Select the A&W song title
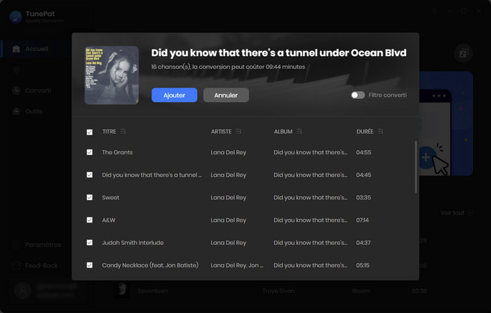 tap(109, 220)
